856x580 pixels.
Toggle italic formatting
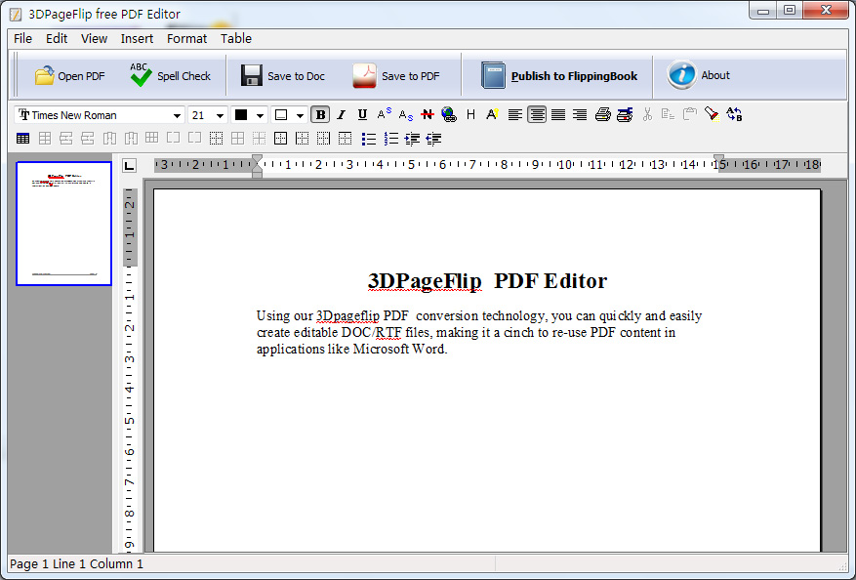click(342, 114)
